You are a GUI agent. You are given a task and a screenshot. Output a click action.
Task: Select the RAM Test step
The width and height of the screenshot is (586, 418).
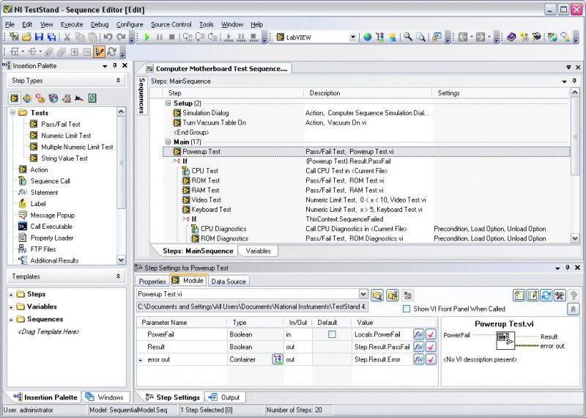(205, 190)
